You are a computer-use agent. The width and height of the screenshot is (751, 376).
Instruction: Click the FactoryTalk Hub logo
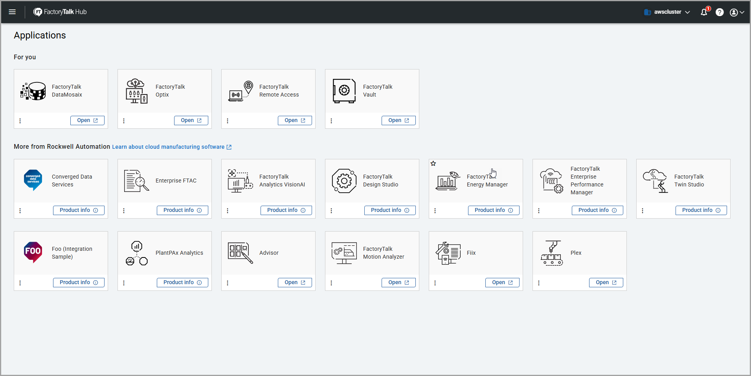click(x=60, y=12)
